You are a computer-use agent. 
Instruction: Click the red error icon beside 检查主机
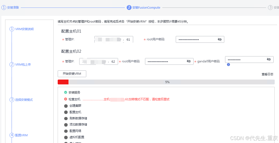tap(66, 99)
